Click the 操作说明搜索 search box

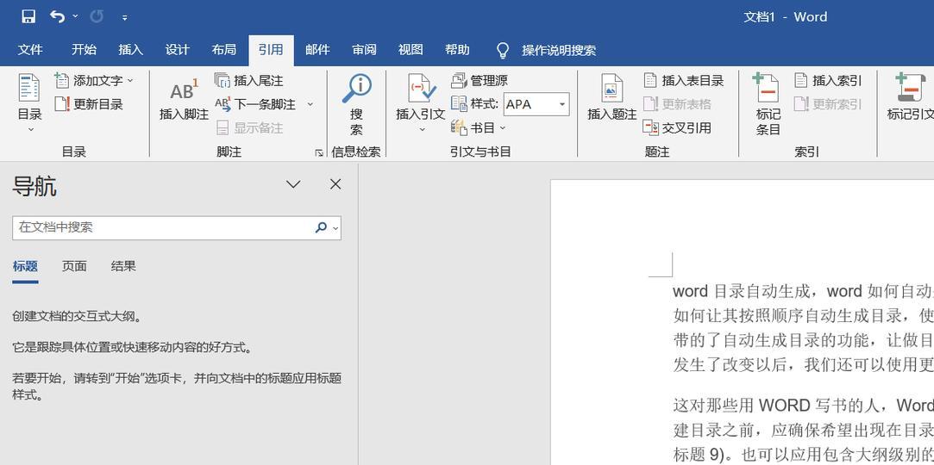(x=559, y=51)
